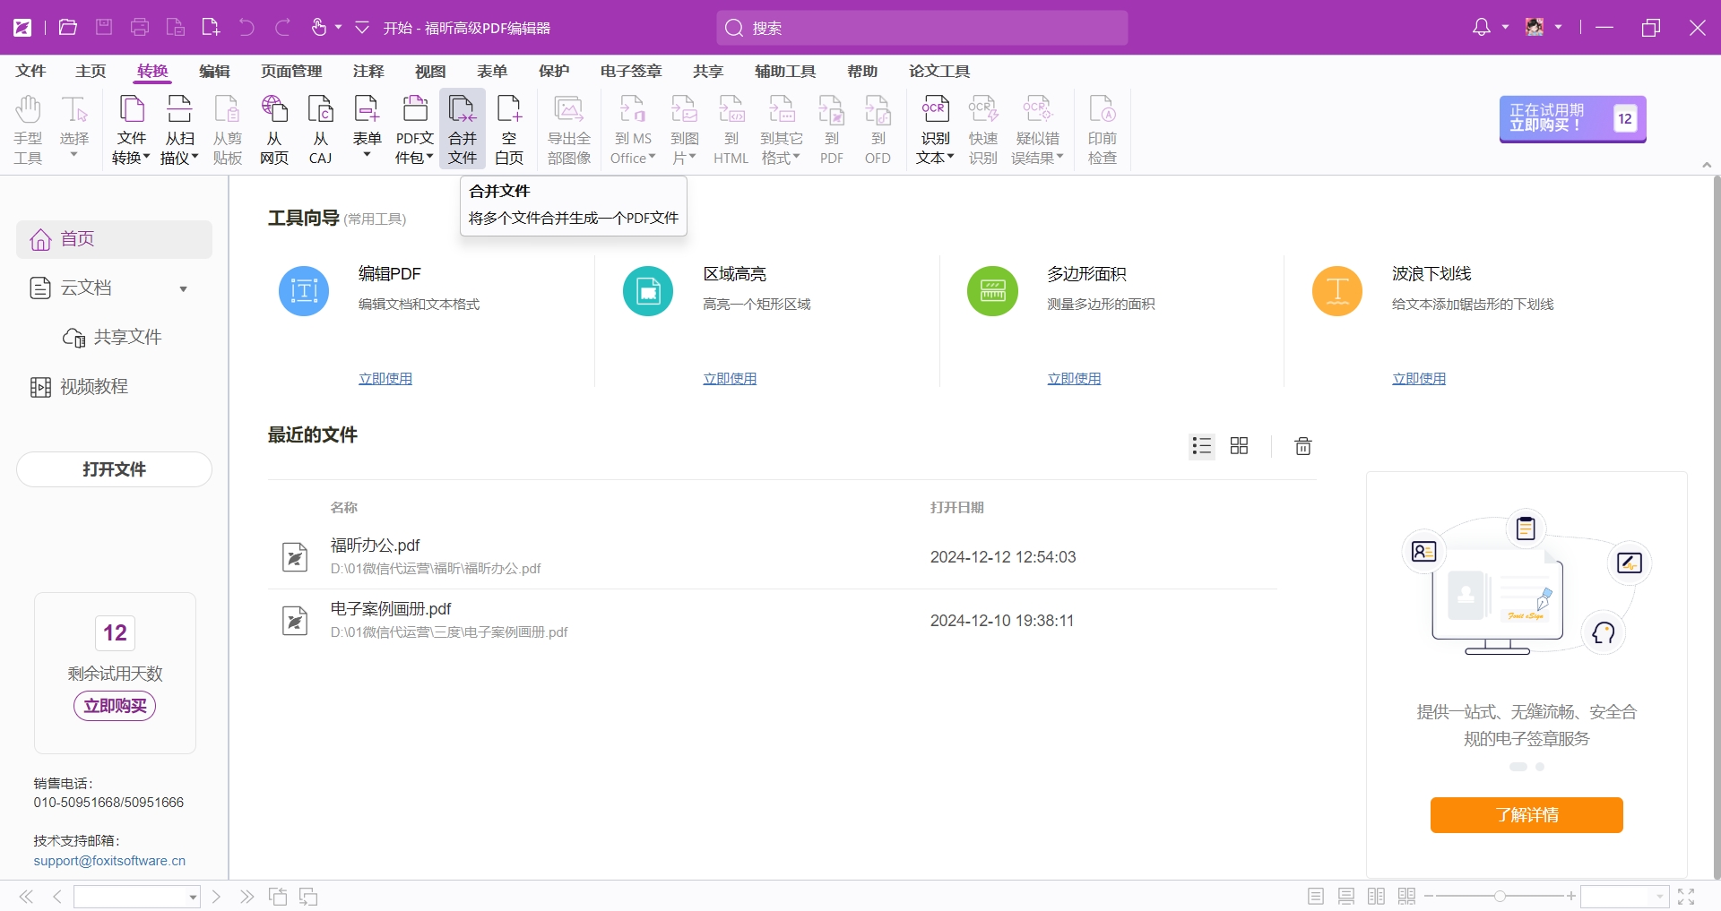Image resolution: width=1721 pixels, height=911 pixels.
Task: Click 立即使用 link under 编辑PDF
Action: click(385, 379)
